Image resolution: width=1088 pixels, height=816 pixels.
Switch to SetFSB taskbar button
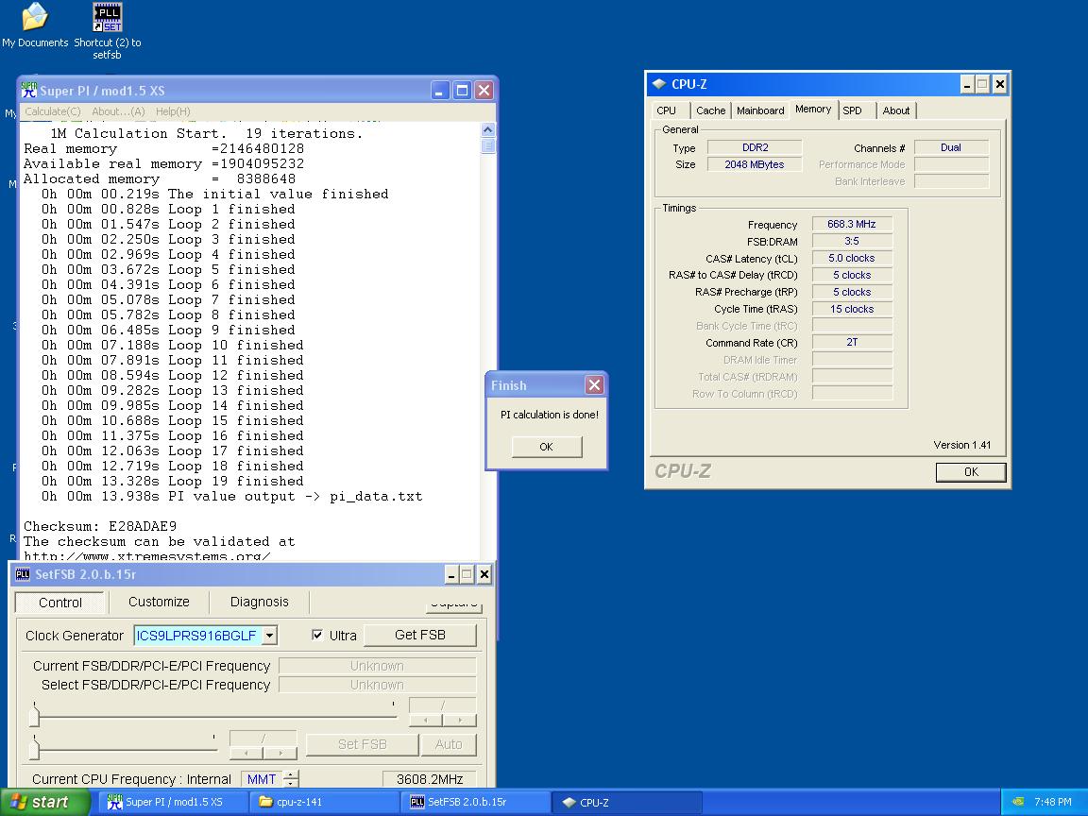tap(476, 802)
